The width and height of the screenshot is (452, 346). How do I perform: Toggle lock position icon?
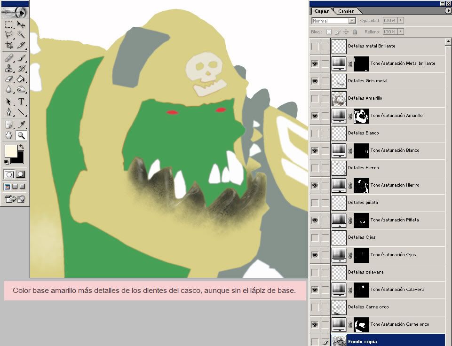pos(346,32)
